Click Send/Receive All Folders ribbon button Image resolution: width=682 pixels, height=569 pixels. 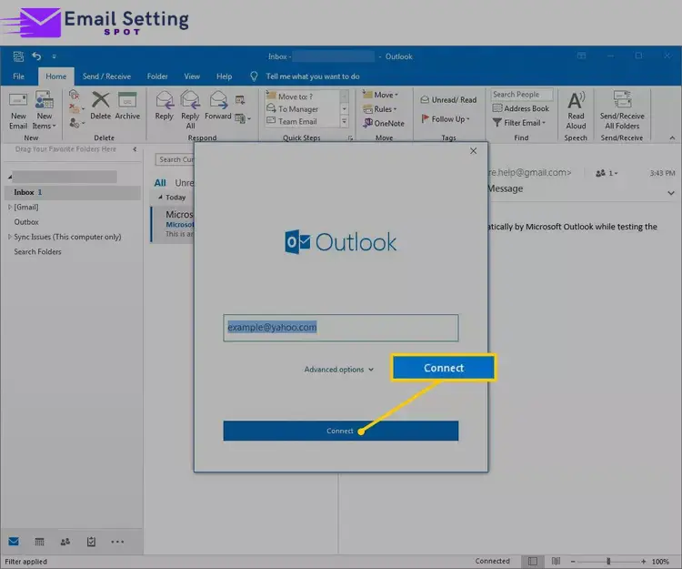point(622,110)
